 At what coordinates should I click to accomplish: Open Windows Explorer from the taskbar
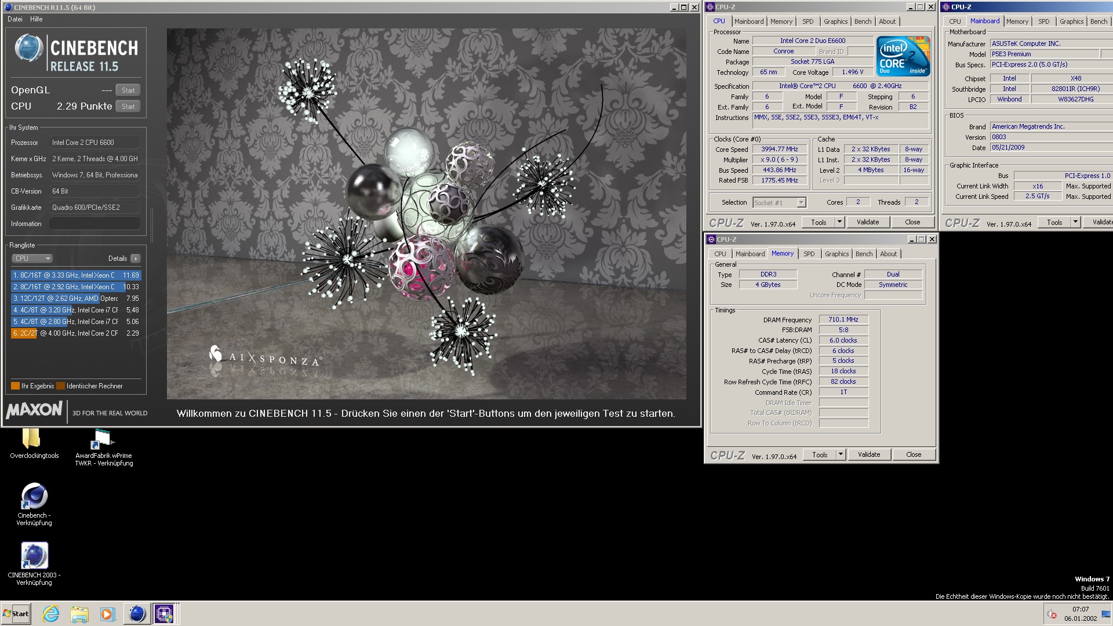tap(79, 614)
